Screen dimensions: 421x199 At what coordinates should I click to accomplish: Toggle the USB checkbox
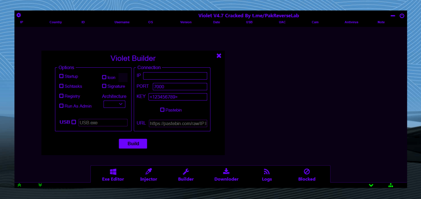74,122
